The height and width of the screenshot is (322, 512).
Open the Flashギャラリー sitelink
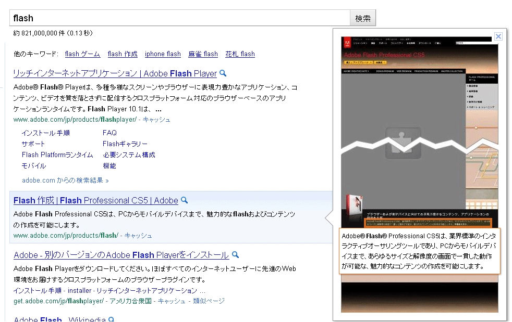125,144
